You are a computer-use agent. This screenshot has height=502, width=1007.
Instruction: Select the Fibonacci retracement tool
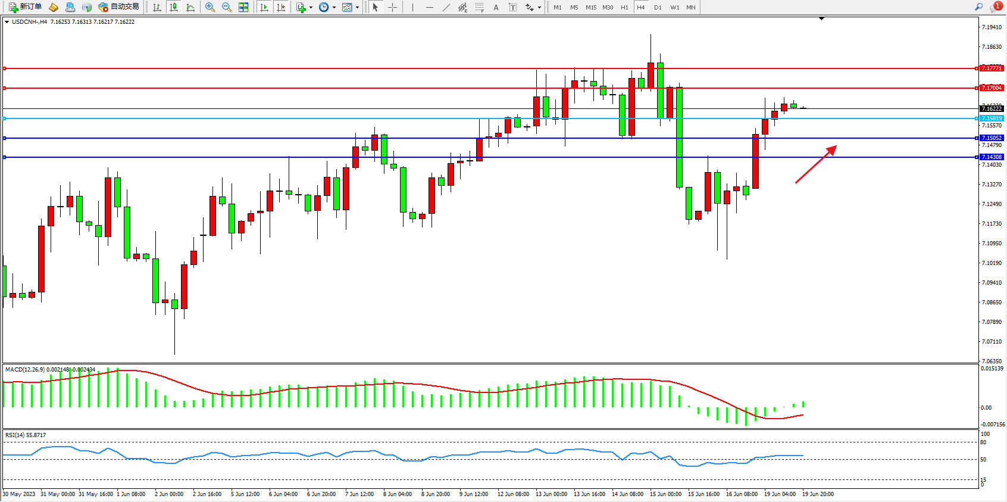[x=480, y=7]
